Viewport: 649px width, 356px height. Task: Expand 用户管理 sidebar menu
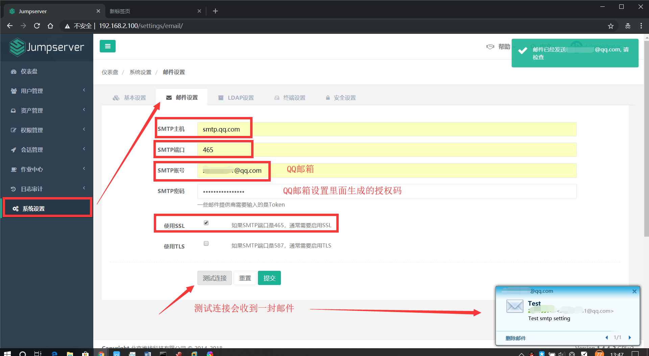(47, 91)
